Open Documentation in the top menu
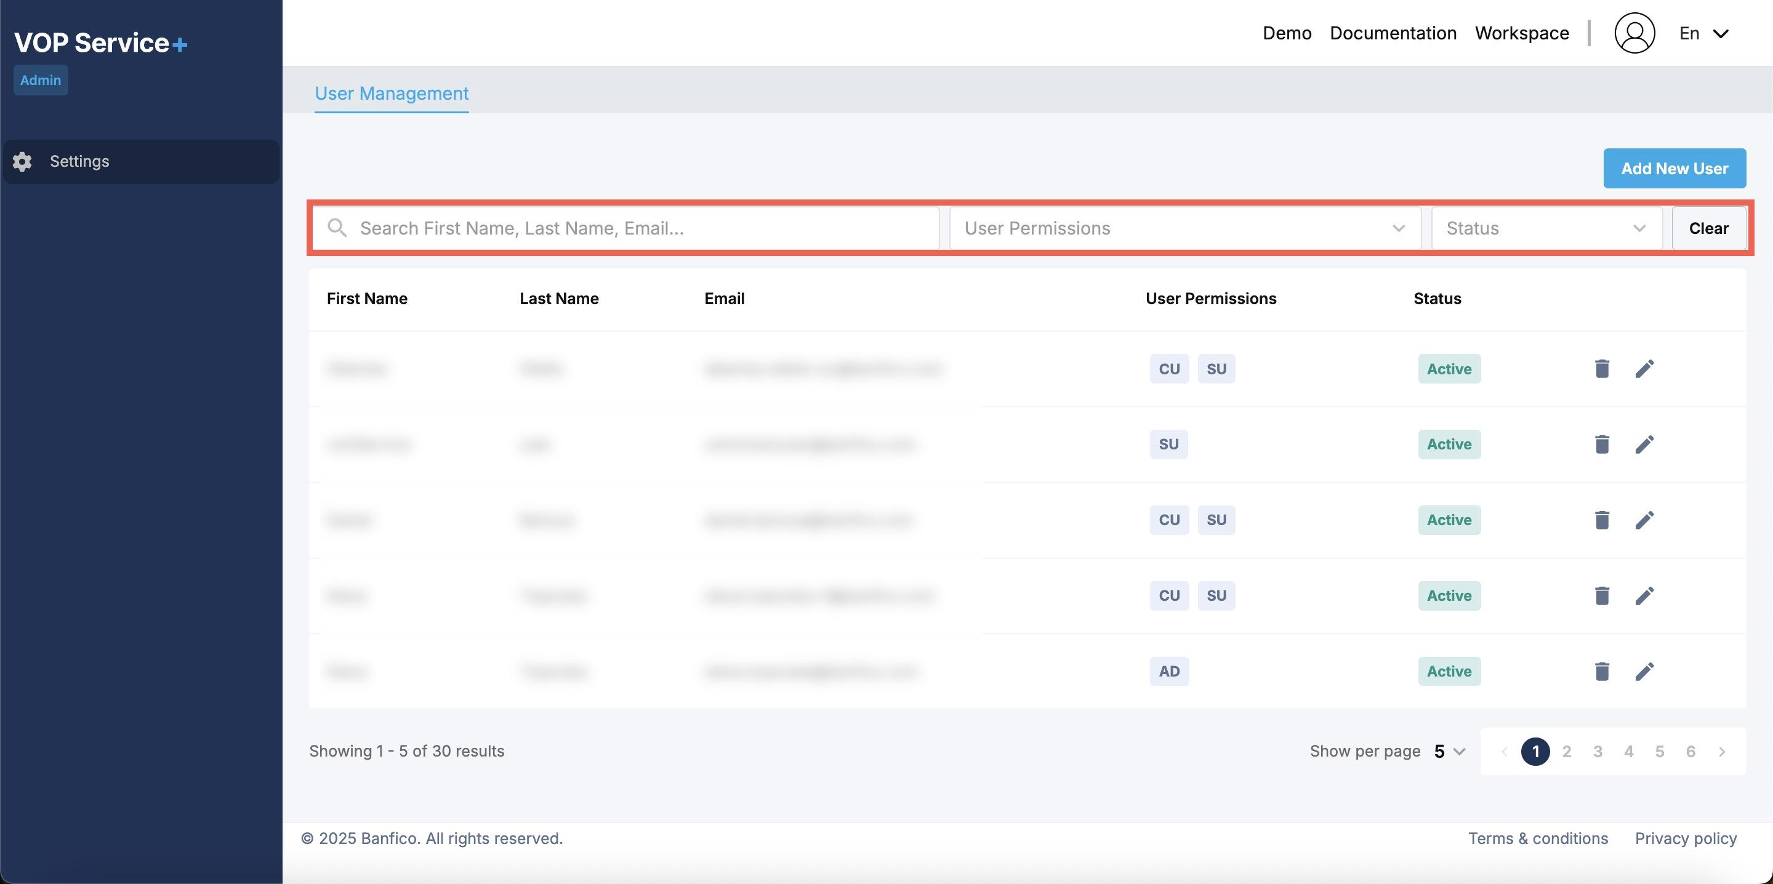Screen dimensions: 1773x884 point(1393,34)
